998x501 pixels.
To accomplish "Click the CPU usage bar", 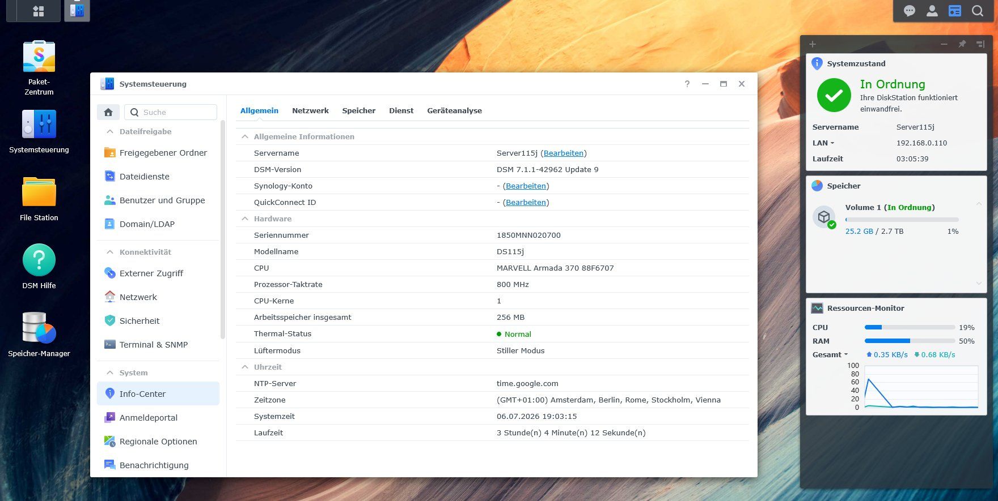I will [910, 327].
